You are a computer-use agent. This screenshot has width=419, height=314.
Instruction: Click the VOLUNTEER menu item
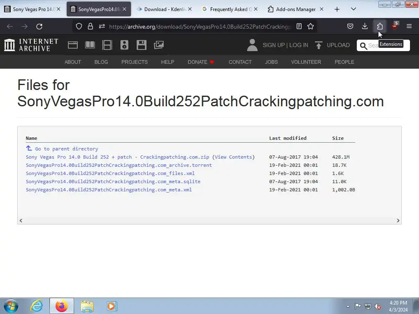[306, 62]
